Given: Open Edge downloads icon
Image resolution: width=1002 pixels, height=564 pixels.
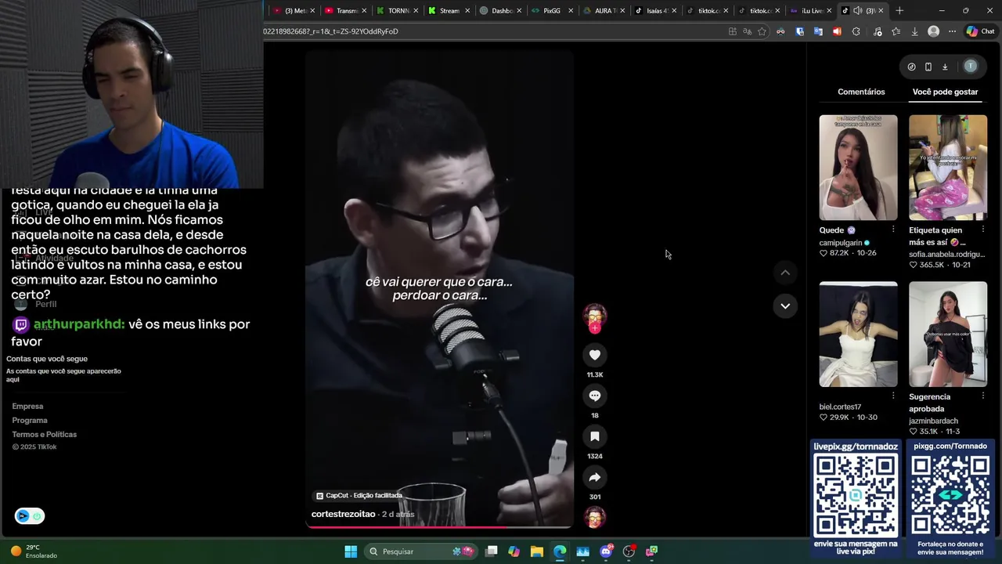Looking at the screenshot, I should click(x=914, y=31).
